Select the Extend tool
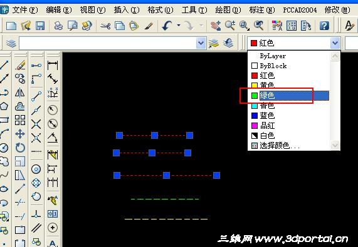The height and width of the screenshot is (247, 358). pyautogui.click(x=20, y=216)
